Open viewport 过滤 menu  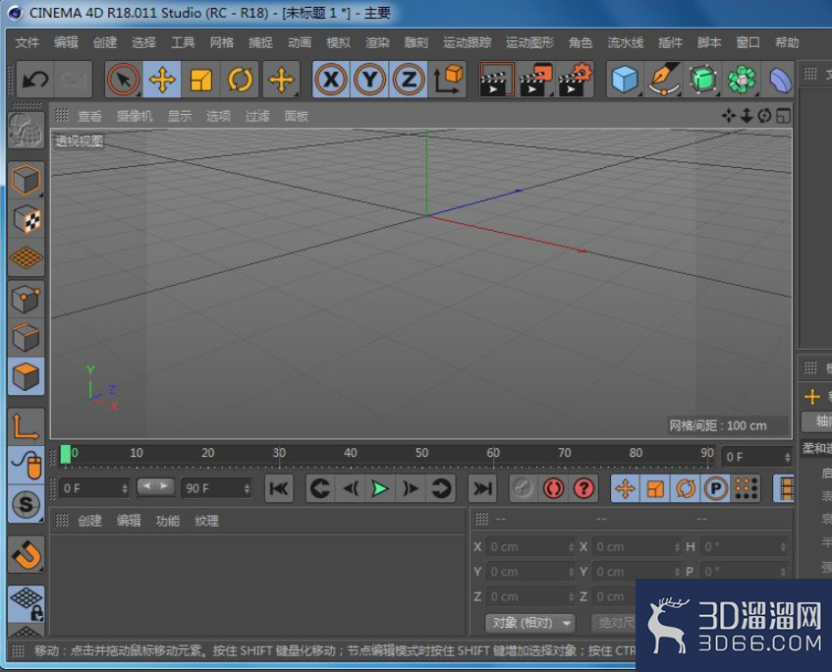[257, 116]
